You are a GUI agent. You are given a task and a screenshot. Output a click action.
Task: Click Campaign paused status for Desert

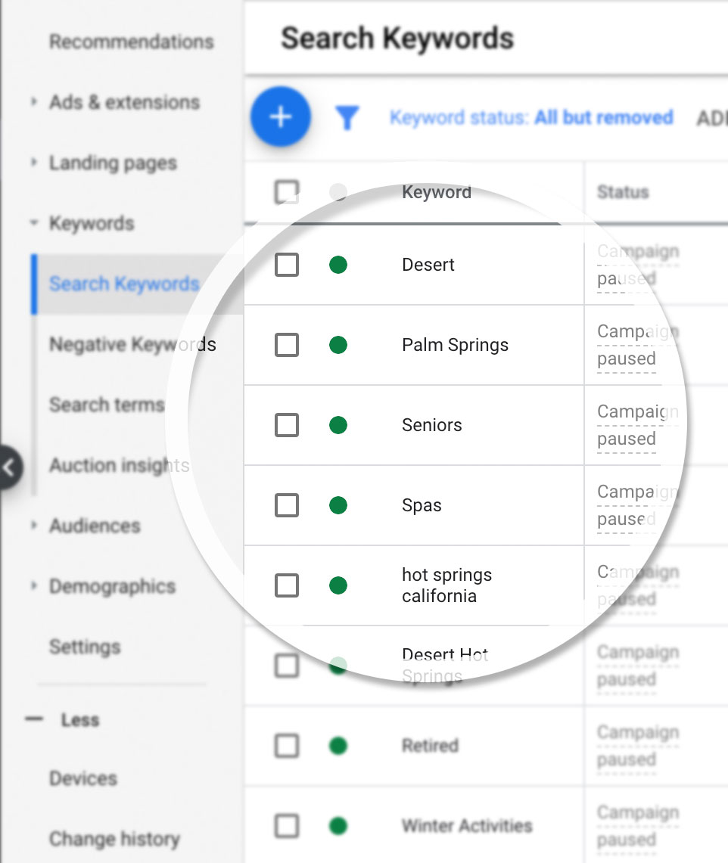click(638, 265)
